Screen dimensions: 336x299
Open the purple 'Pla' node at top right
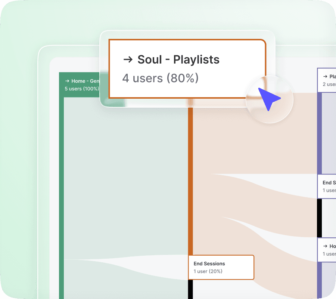click(x=327, y=80)
